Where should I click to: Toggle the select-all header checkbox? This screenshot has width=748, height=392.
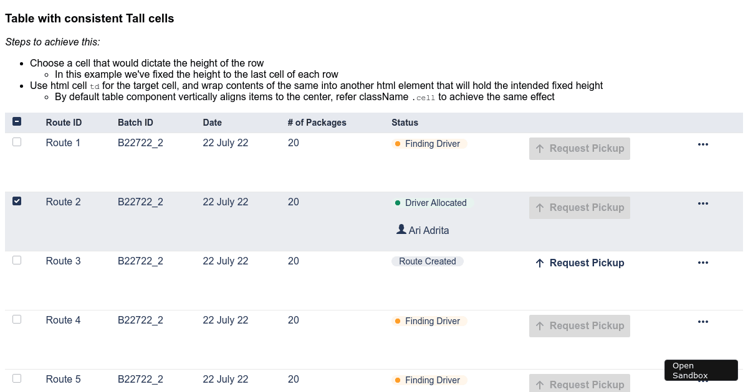pyautogui.click(x=17, y=122)
